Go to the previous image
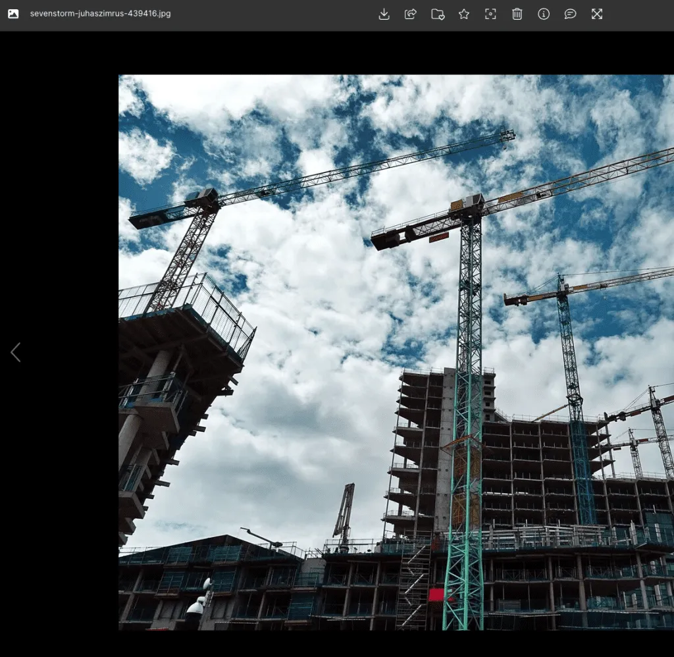The width and height of the screenshot is (674, 657). point(16,352)
